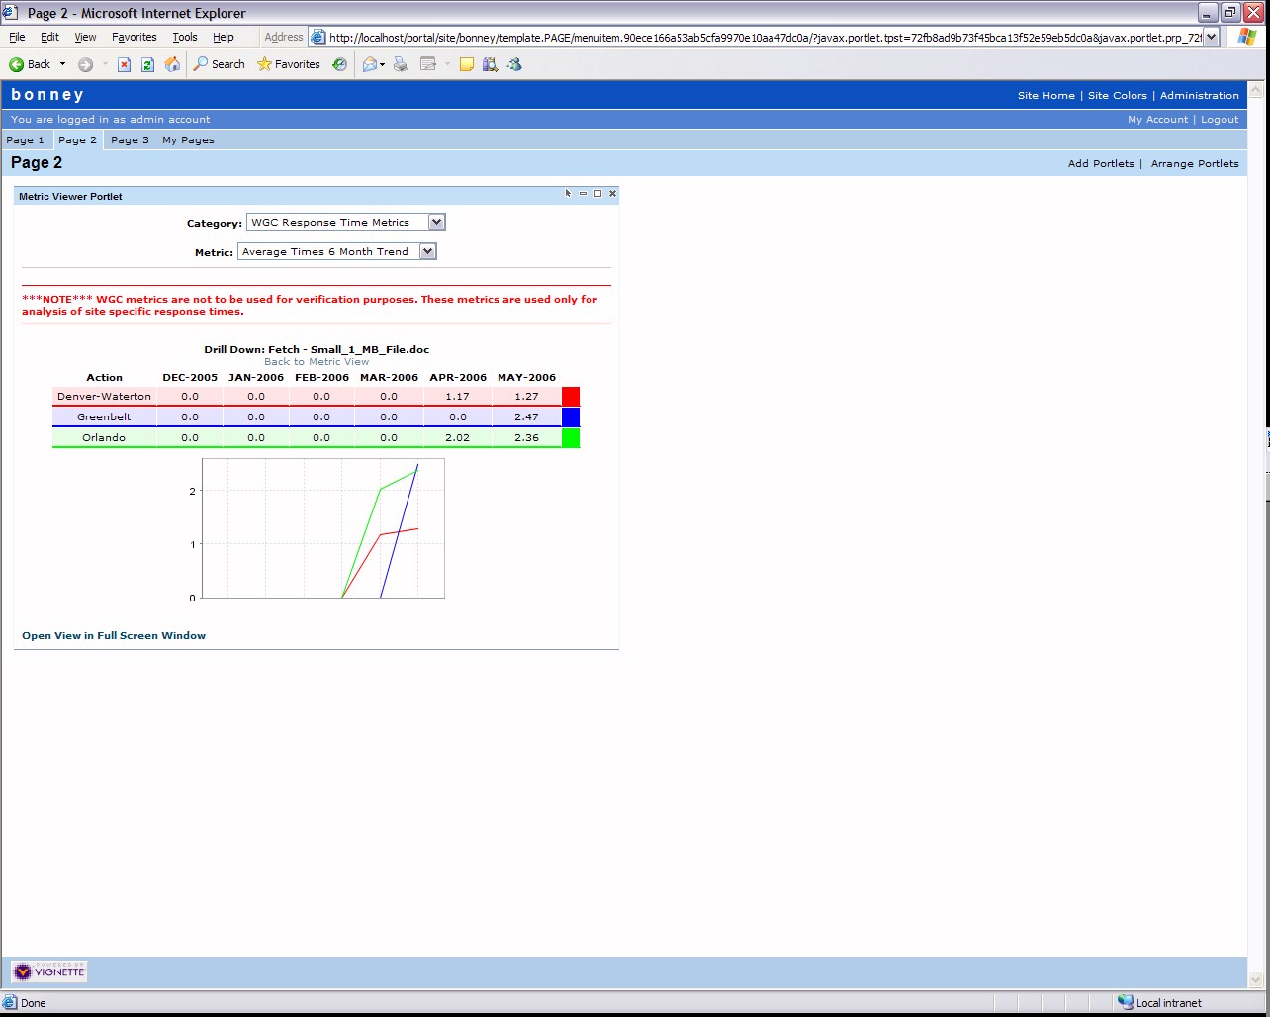Click the Messenger icon in toolbar
This screenshot has height=1017, width=1270.
coord(514,64)
